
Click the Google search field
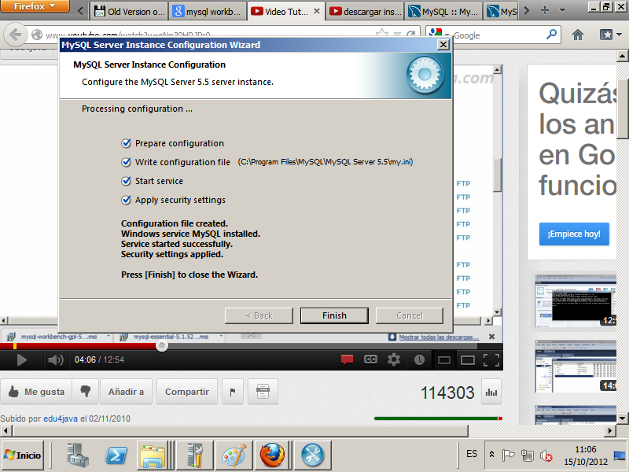tap(498, 35)
